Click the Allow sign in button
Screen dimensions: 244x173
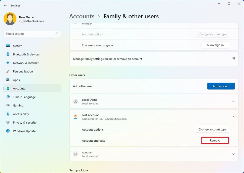pos(215,45)
